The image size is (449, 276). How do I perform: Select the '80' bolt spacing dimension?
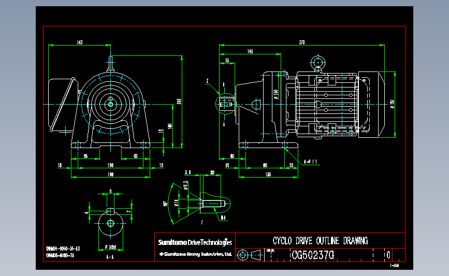pyautogui.click(x=265, y=165)
